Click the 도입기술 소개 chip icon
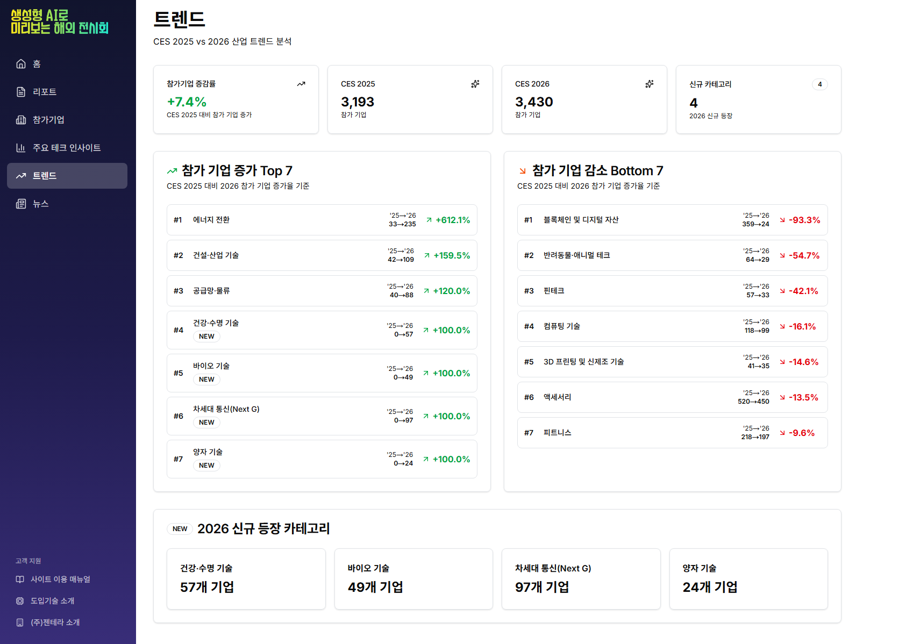899x644 pixels. (20, 601)
